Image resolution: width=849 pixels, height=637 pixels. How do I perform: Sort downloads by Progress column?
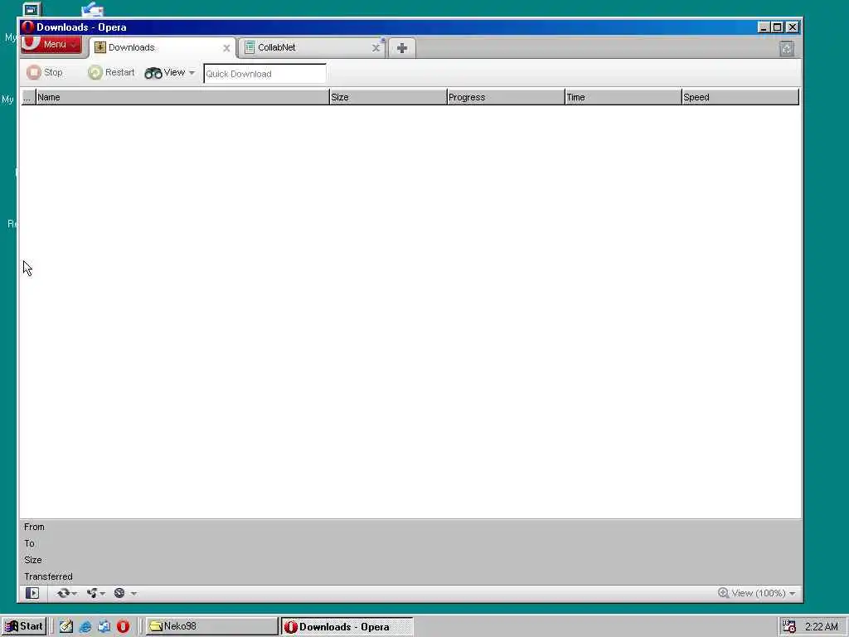tap(506, 98)
